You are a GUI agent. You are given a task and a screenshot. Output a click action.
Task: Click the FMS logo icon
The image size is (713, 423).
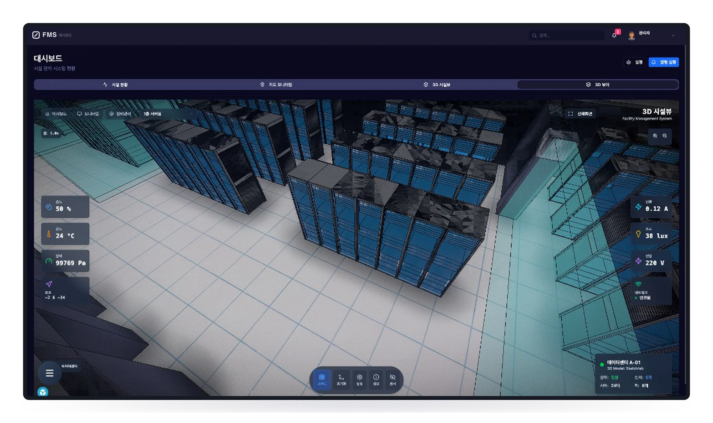pos(36,35)
